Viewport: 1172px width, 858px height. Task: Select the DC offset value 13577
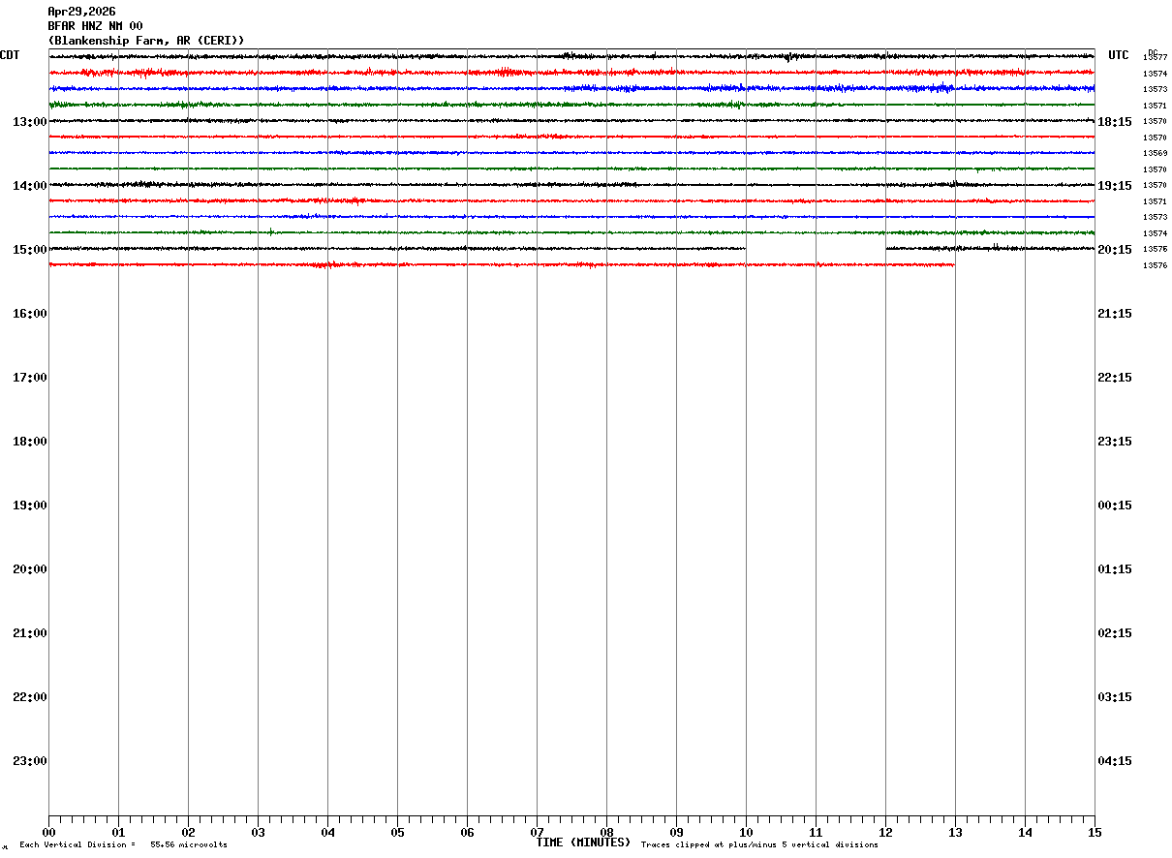click(1156, 58)
